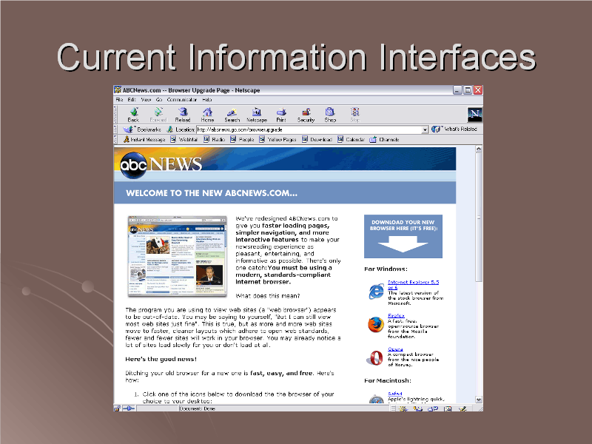Open Radio from personal toolbar
The height and width of the screenshot is (444, 592).
click(214, 139)
